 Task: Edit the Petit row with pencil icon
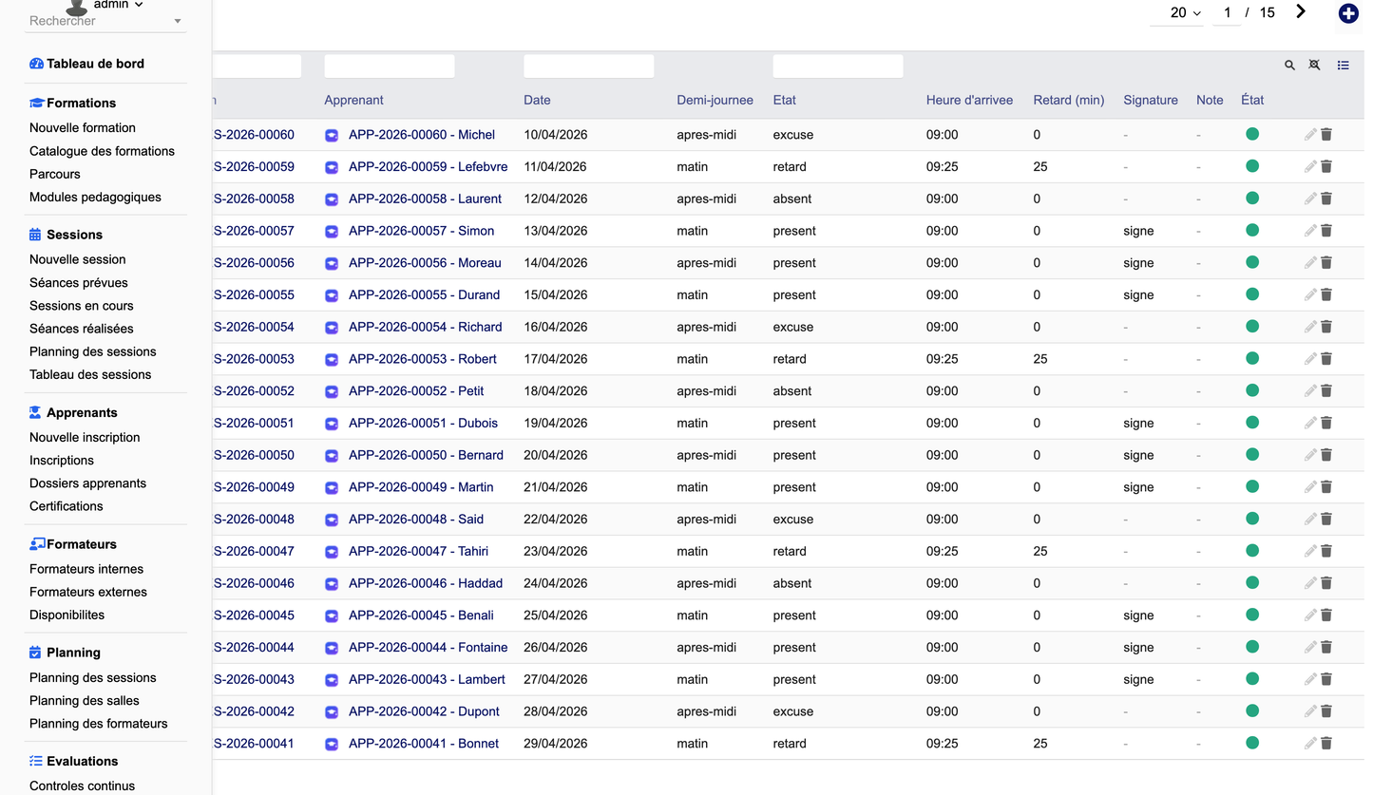point(1310,391)
